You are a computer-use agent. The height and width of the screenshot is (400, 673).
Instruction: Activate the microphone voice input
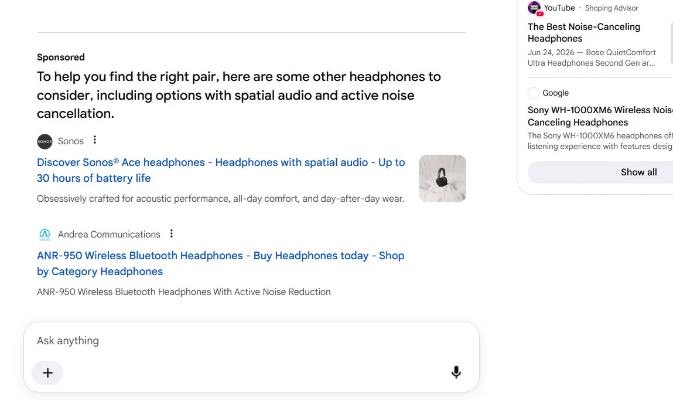(456, 372)
